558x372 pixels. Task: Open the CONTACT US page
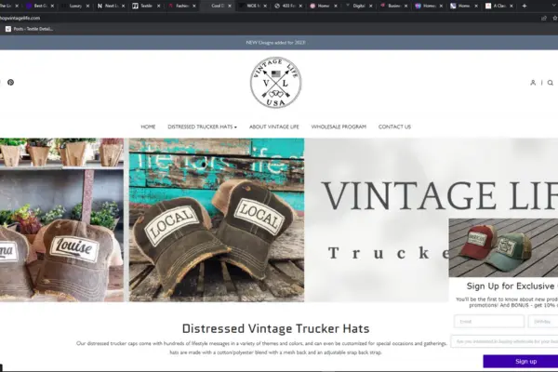click(394, 126)
